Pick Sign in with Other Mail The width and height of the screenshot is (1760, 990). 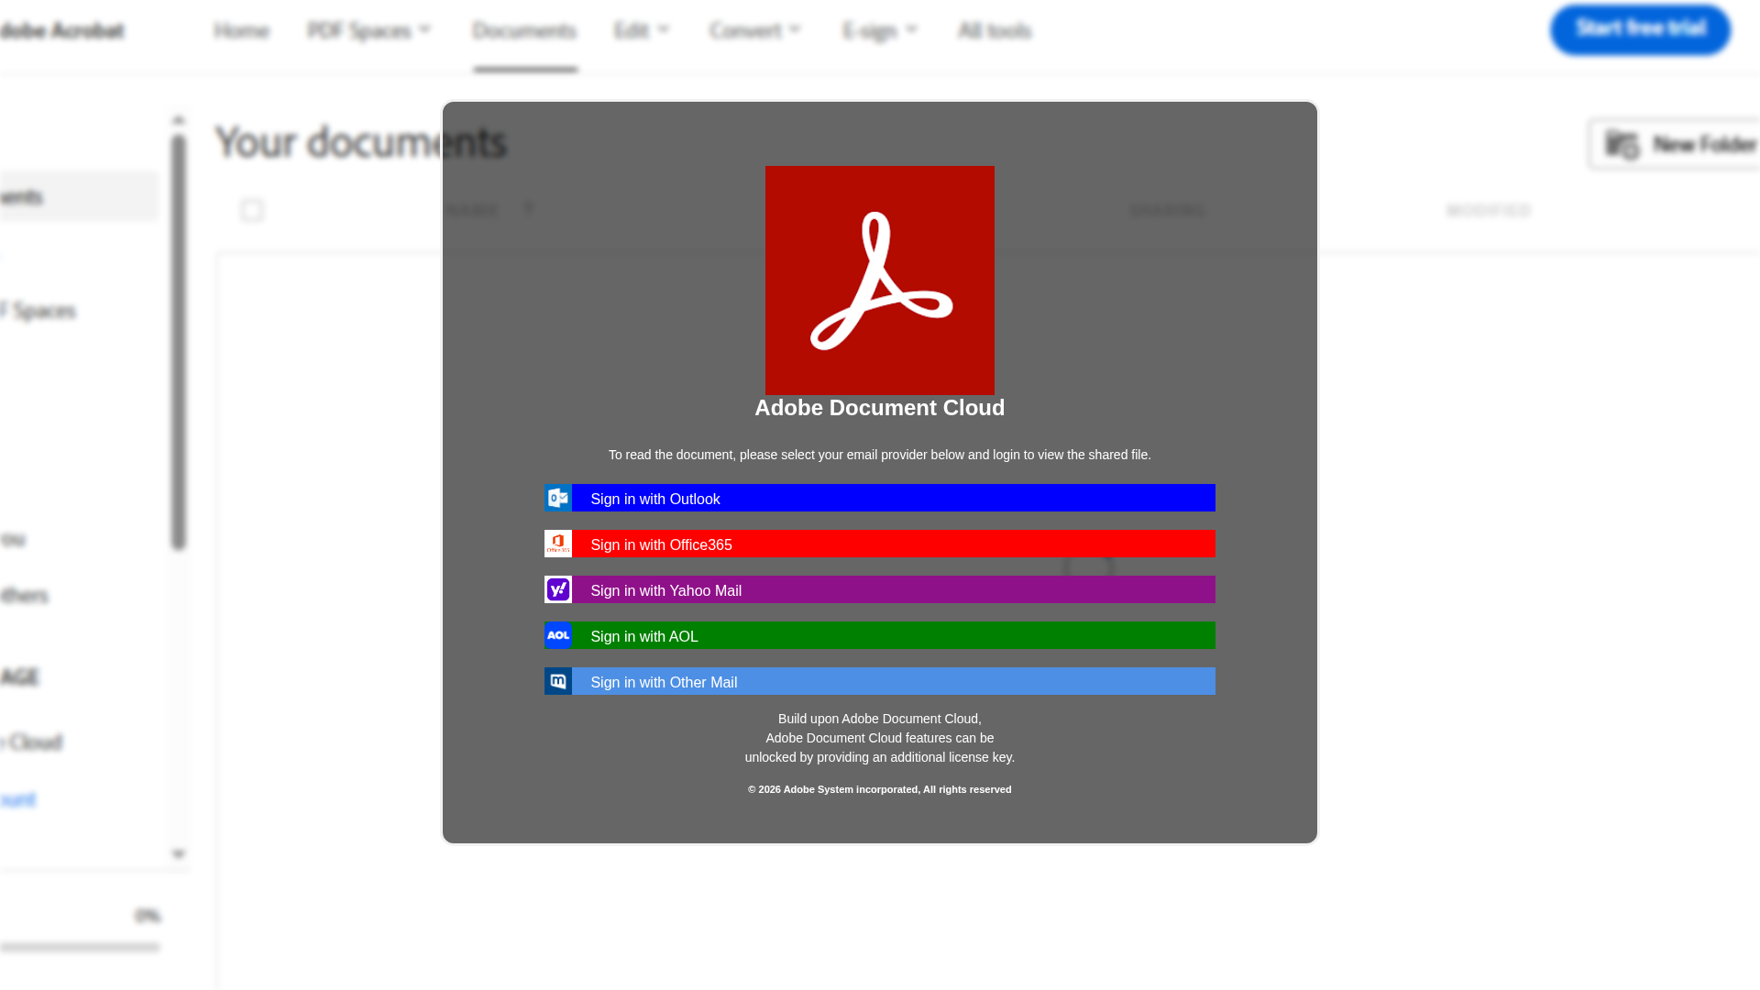(879, 681)
